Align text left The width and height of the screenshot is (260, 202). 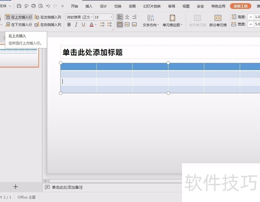(120, 17)
